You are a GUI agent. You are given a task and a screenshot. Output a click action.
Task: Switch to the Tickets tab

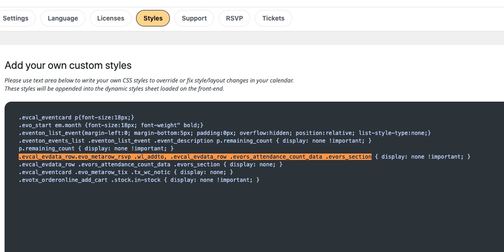pos(273,18)
